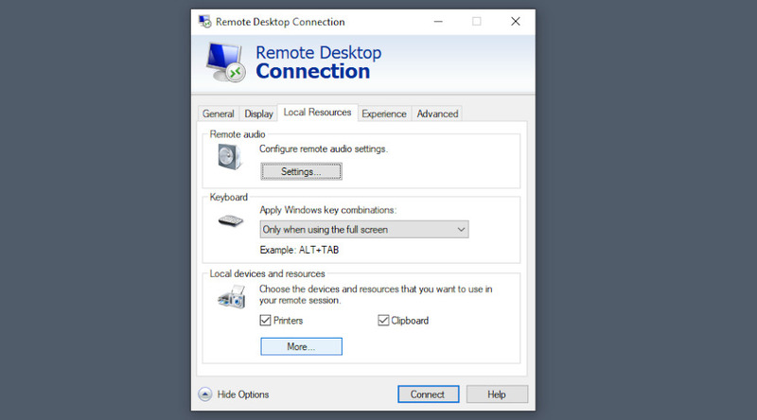Click the 'Choose the devices and resources' description
This screenshot has width=757, height=420.
[x=376, y=294]
